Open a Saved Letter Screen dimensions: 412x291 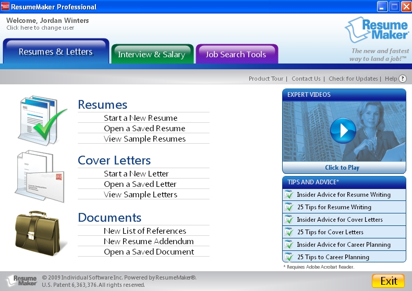[140, 184]
